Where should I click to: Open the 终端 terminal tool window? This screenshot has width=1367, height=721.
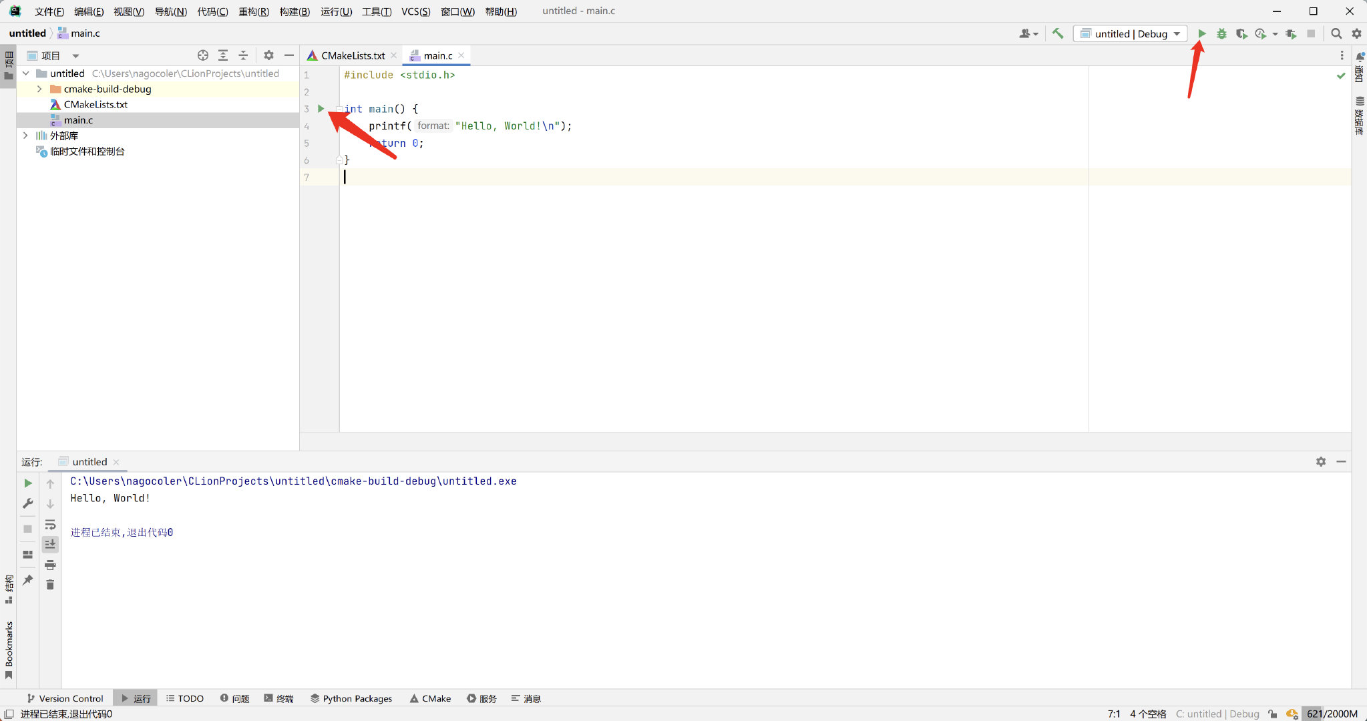[x=278, y=698]
